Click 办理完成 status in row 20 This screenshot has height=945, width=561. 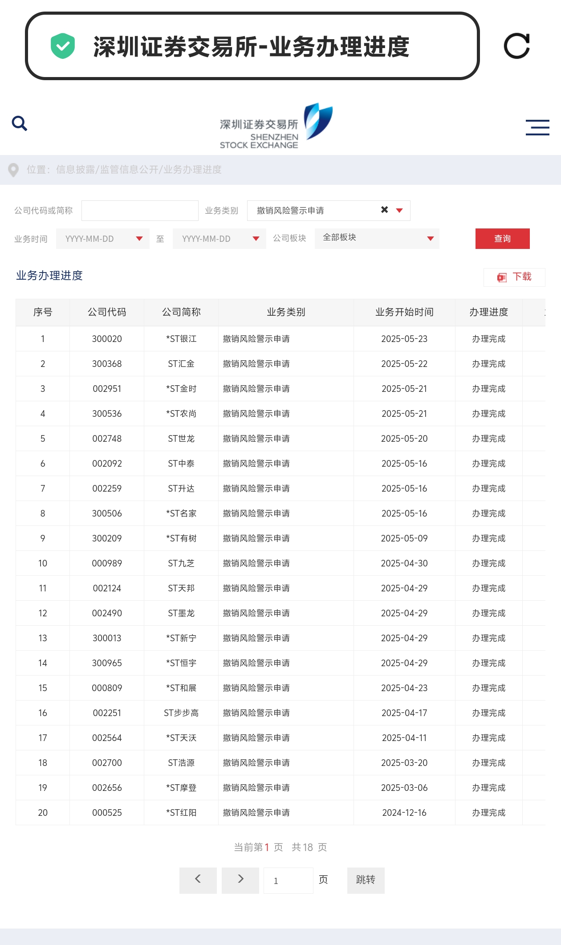coord(489,813)
